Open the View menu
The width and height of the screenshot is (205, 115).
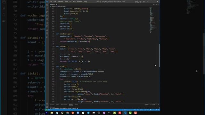[x=66, y=2]
